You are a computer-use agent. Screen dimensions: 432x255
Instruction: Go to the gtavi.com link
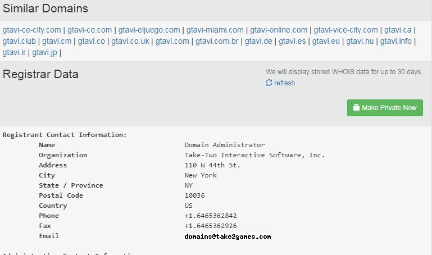[x=172, y=41]
